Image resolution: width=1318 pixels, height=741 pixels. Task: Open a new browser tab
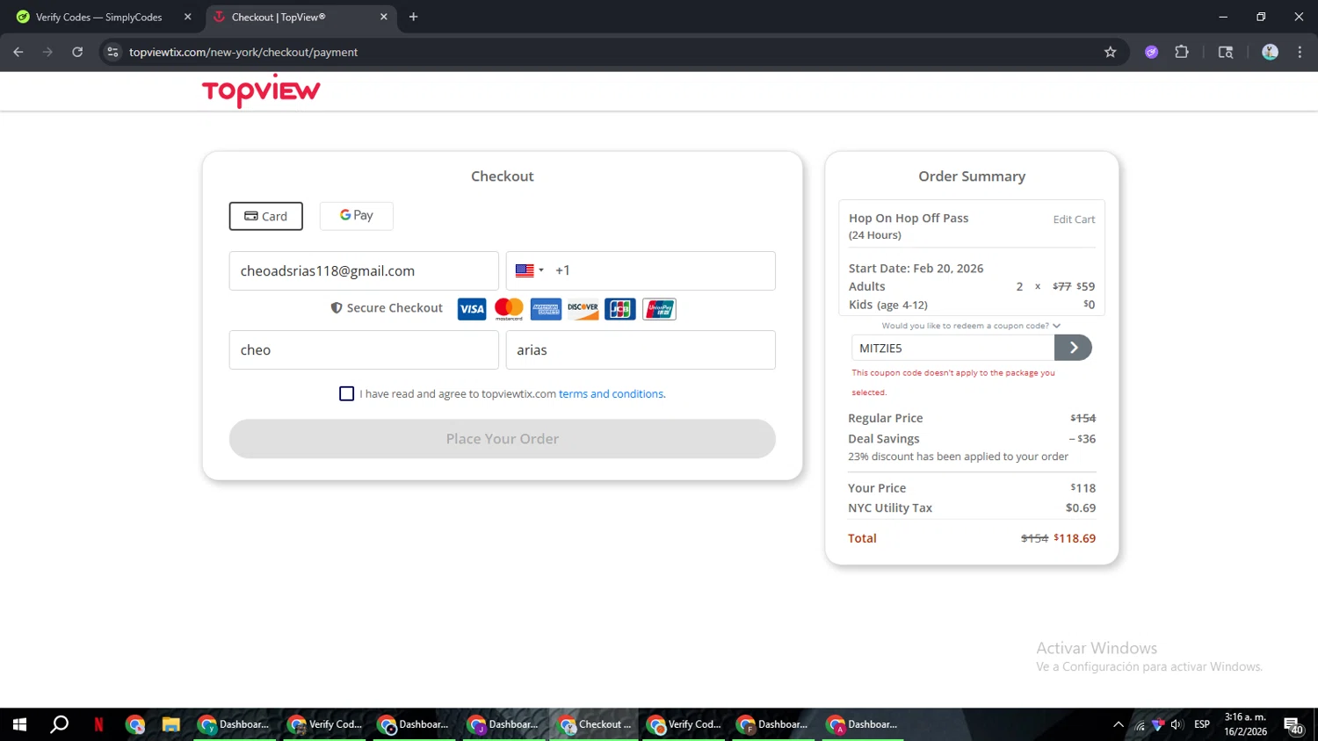(413, 17)
